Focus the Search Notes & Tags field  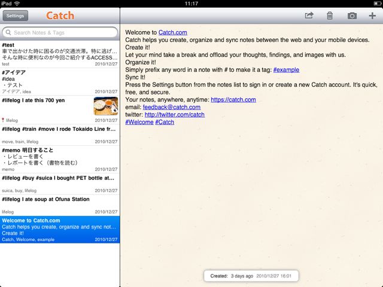60,32
